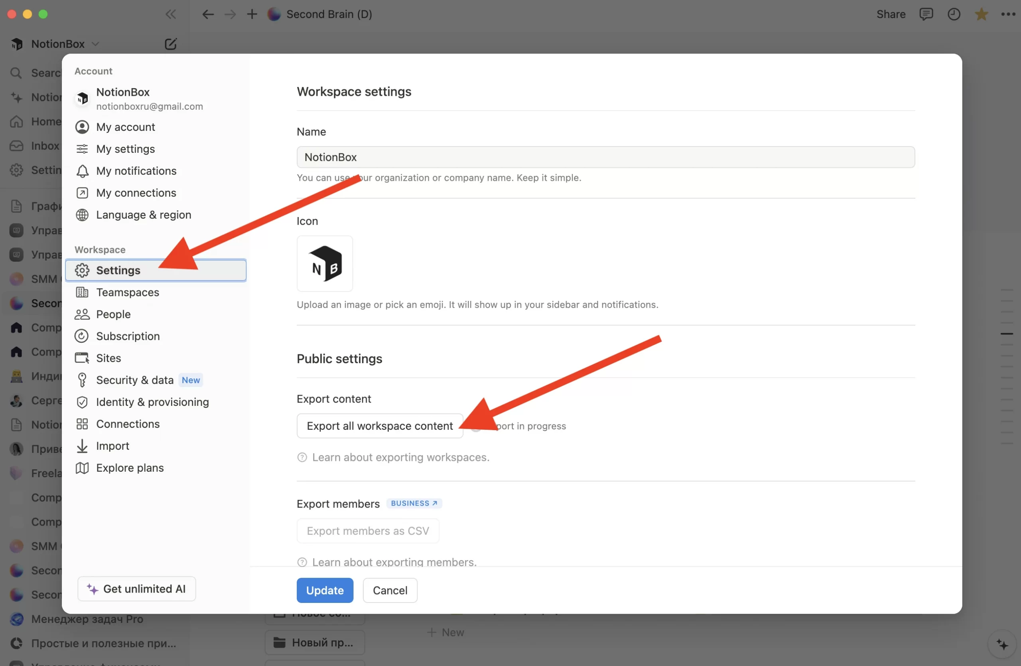
Task: Open Explore plans section
Action: (155, 468)
